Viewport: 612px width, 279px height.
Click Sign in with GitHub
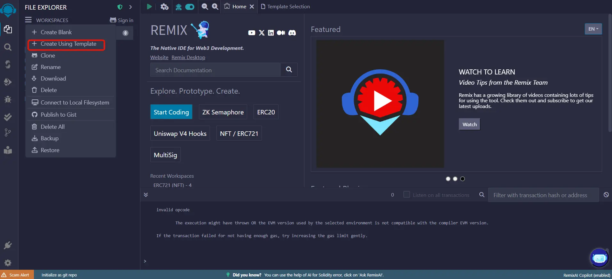click(122, 20)
